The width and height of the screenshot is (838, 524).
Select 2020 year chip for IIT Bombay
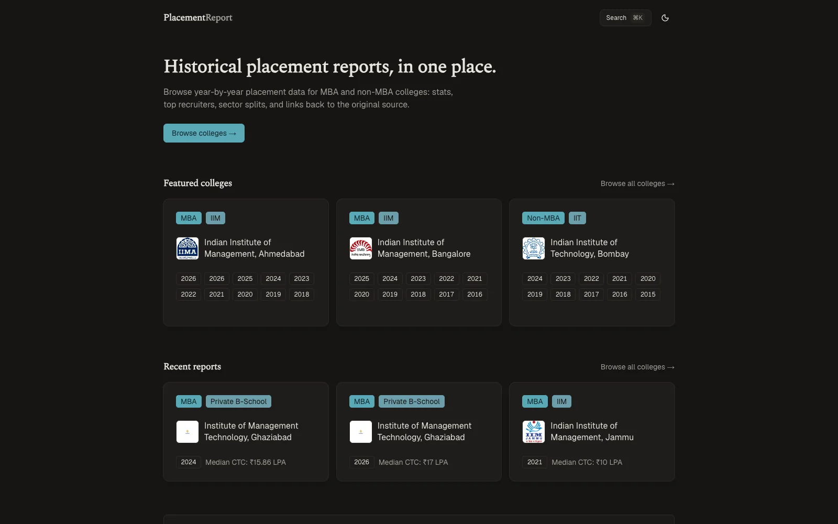pos(648,279)
